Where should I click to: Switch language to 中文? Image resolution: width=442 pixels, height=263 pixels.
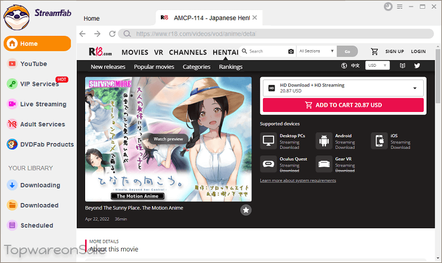click(355, 66)
